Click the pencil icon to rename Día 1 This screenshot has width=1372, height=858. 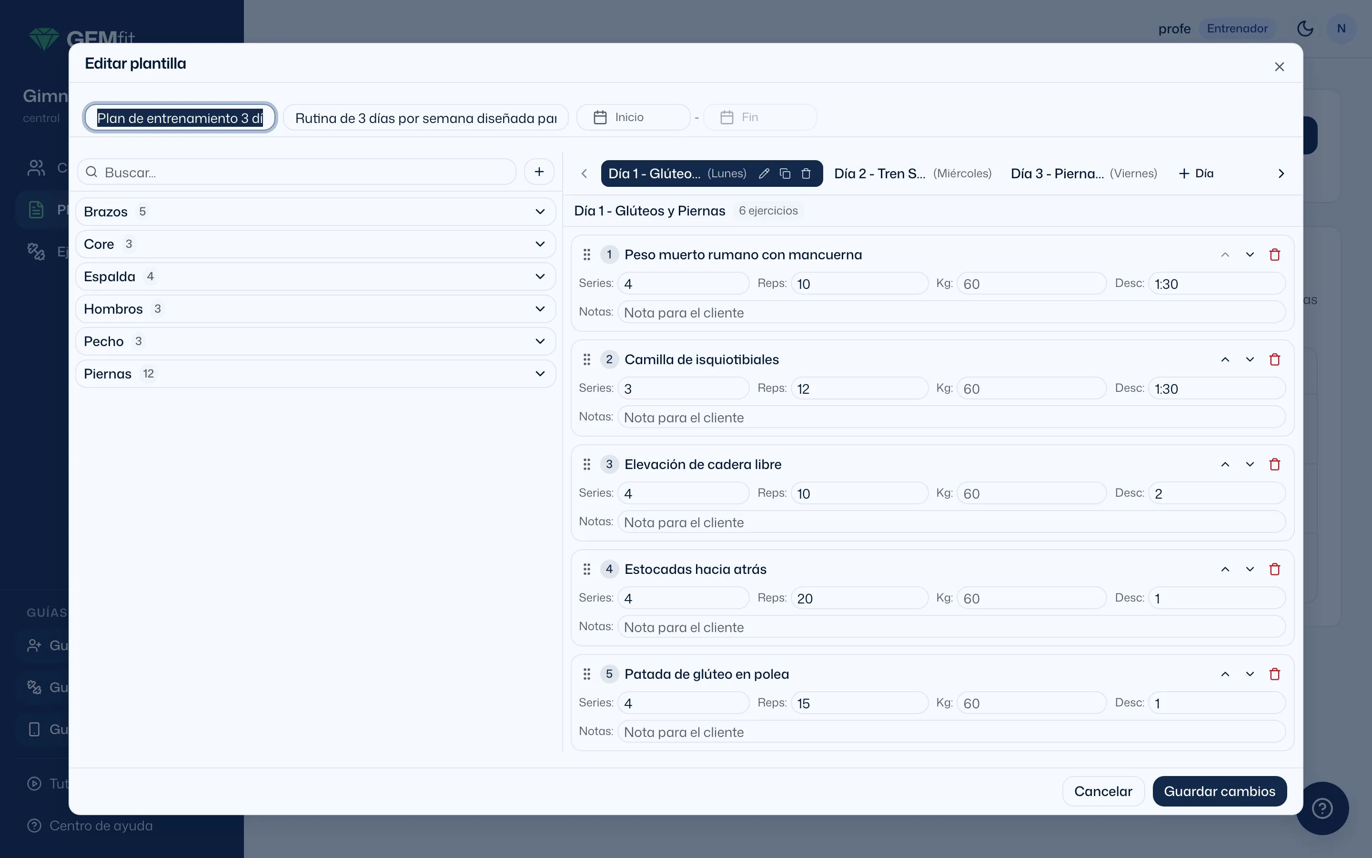(x=764, y=174)
